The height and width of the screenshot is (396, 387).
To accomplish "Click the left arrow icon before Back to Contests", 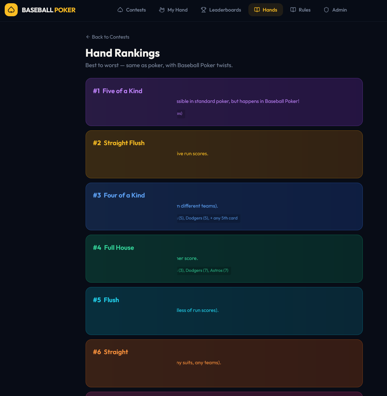I will 88,37.
